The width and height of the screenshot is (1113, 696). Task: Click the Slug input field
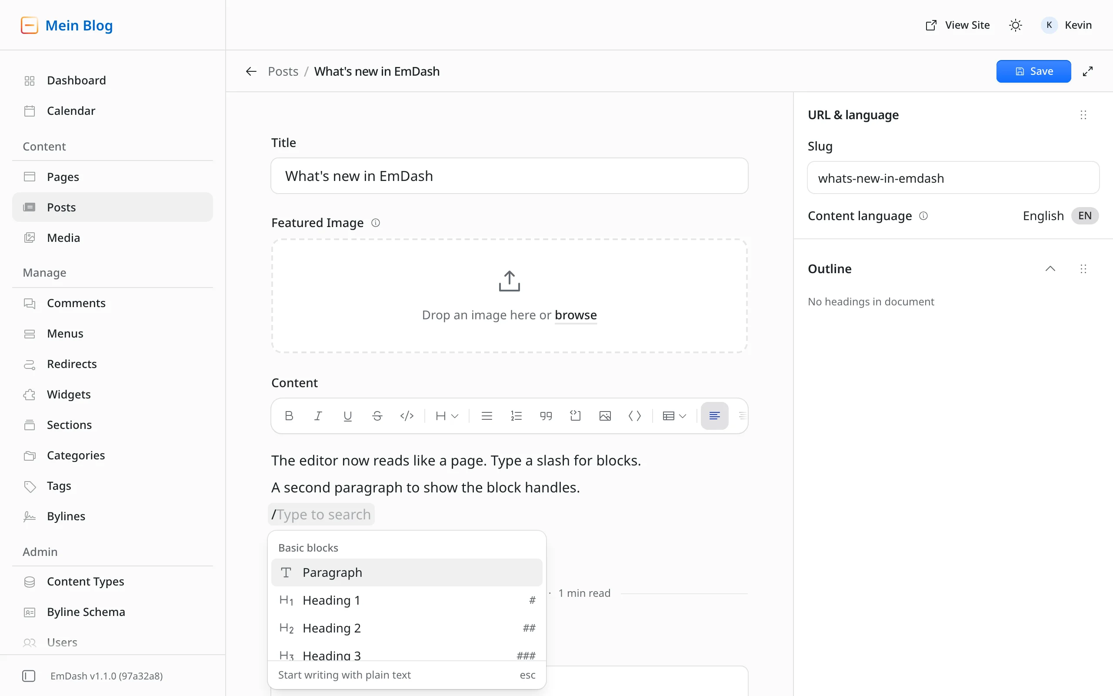[x=953, y=177]
